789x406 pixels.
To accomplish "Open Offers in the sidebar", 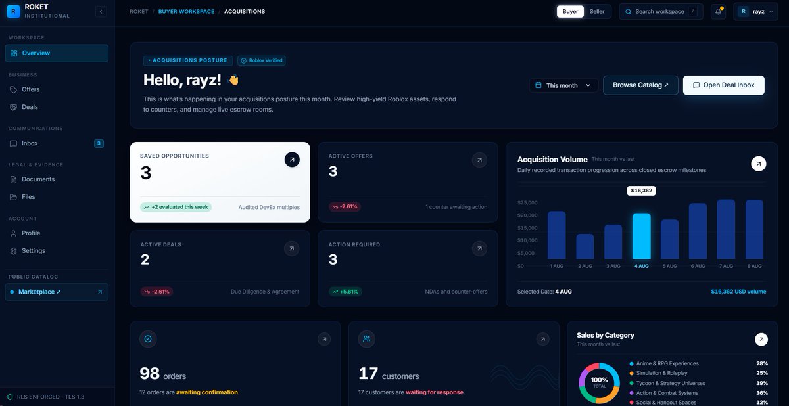I will (x=57, y=89).
